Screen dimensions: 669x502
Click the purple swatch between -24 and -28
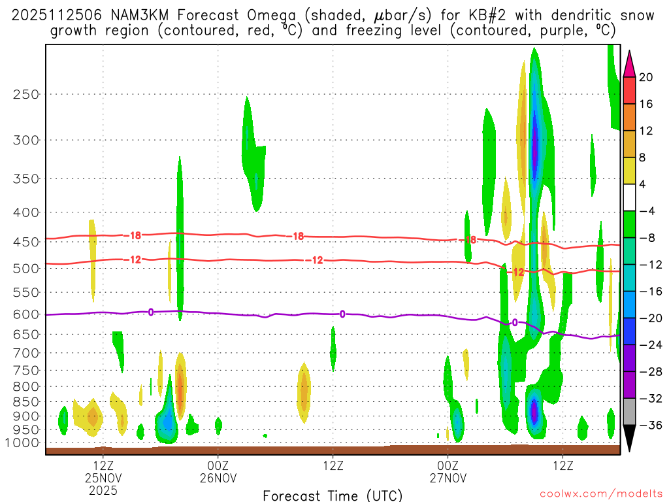coord(629,358)
